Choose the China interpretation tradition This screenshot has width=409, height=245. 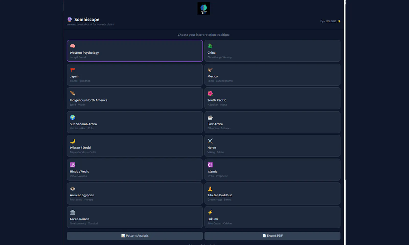click(272, 51)
